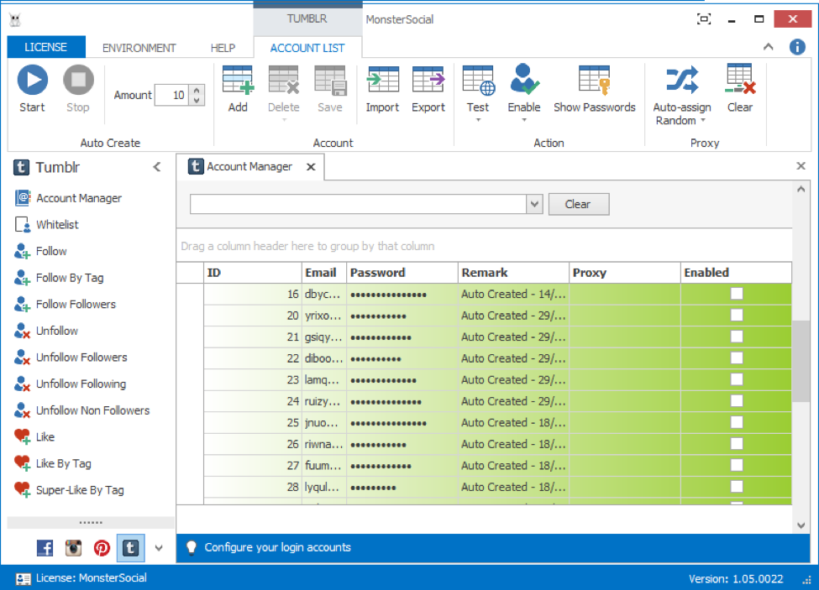Increase Amount with the up spinner arrow

pyautogui.click(x=197, y=90)
